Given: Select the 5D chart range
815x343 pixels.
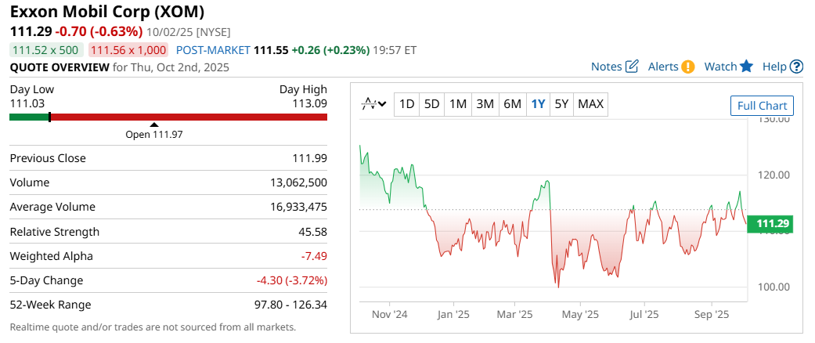Looking at the screenshot, I should tap(431, 104).
